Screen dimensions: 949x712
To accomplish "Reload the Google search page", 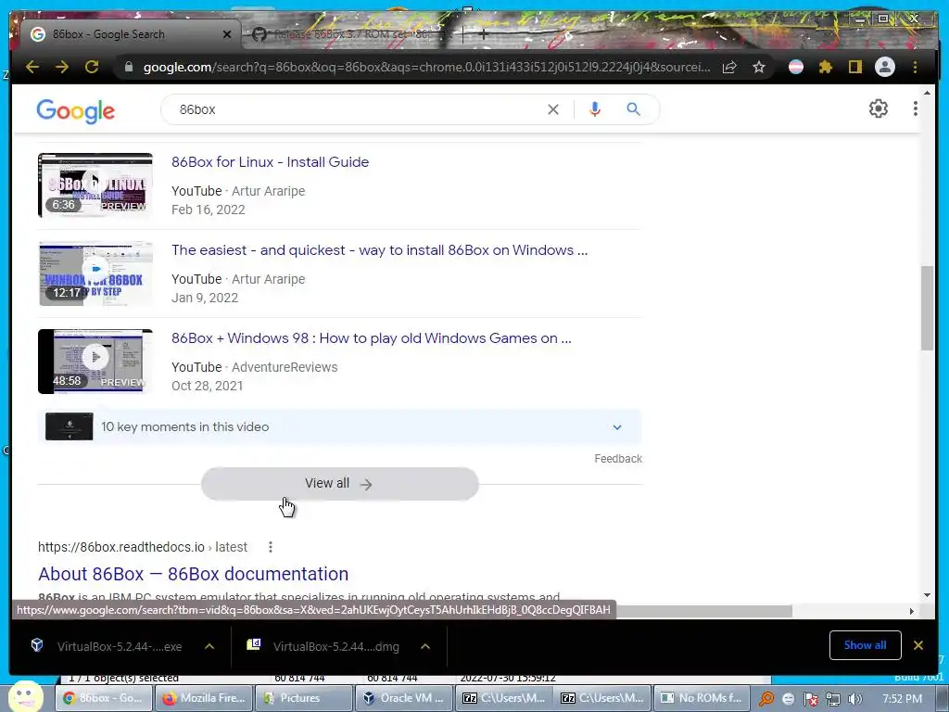I will tap(92, 67).
